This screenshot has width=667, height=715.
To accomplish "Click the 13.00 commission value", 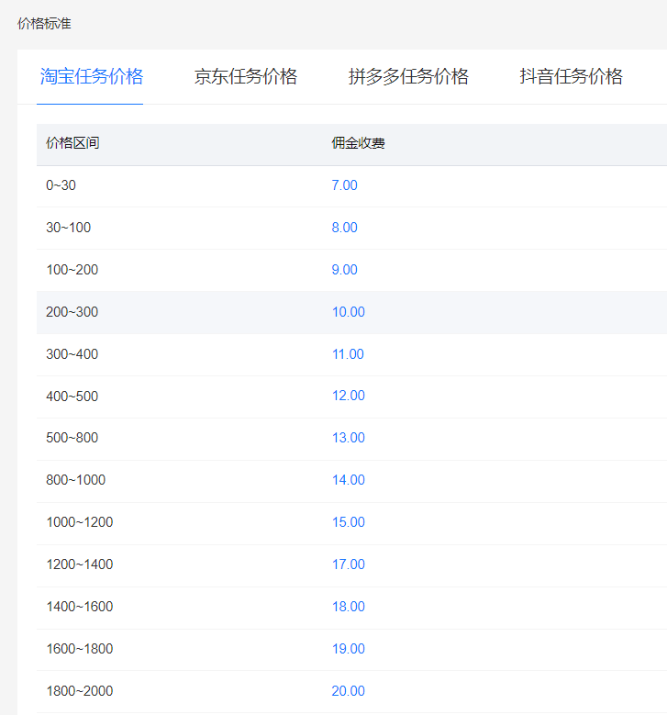I will pyautogui.click(x=349, y=438).
